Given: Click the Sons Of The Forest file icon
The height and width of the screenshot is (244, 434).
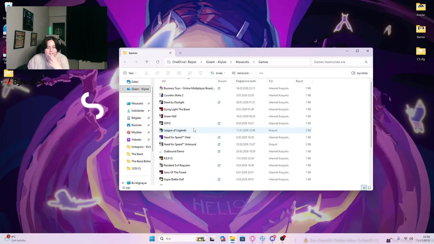Looking at the screenshot, I should point(161,172).
